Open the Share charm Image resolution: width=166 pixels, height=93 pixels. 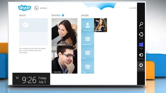141,36
